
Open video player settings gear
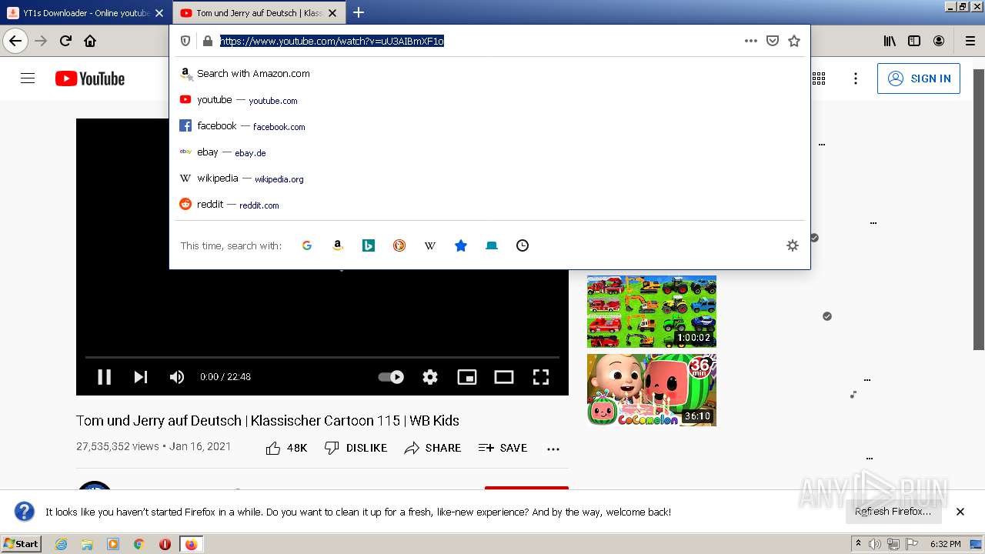tap(430, 377)
